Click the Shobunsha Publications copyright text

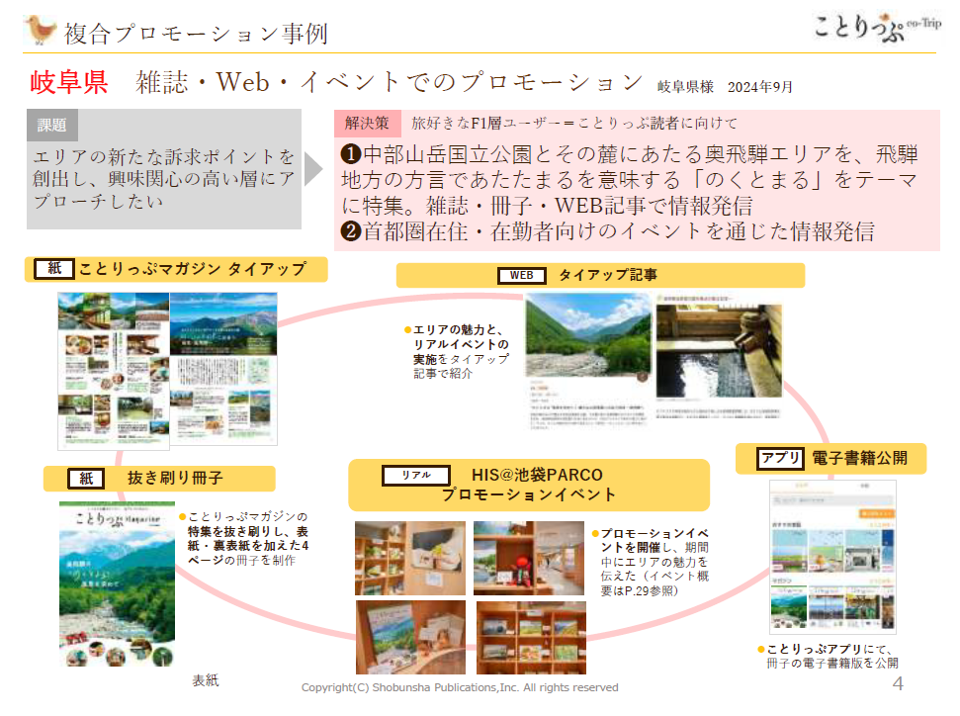(460, 687)
